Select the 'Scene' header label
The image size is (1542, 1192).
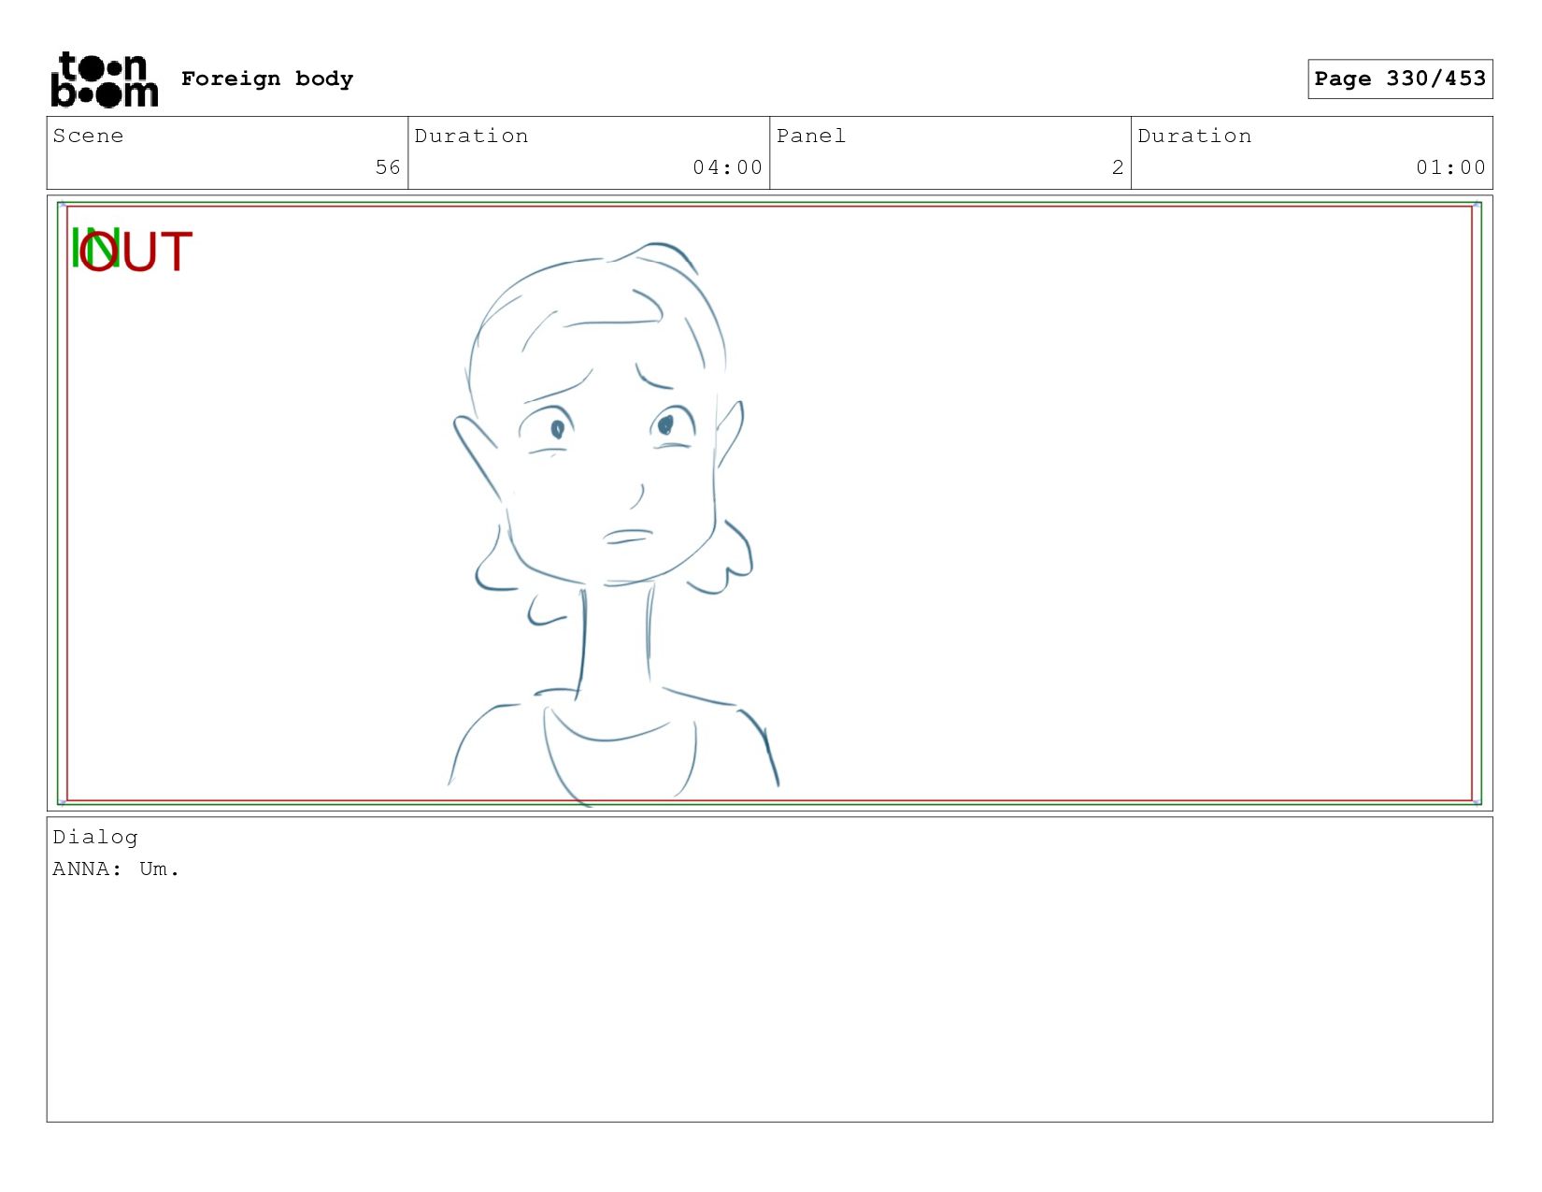click(88, 136)
